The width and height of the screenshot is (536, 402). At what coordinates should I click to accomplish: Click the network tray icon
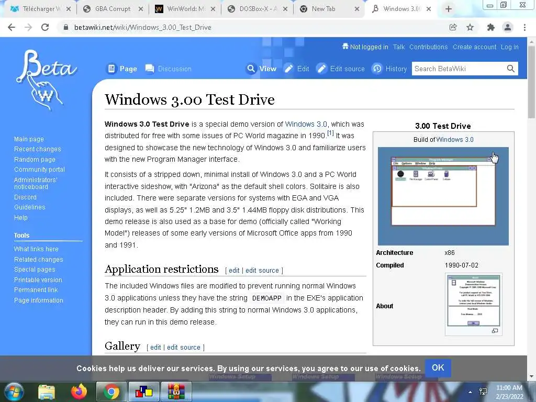(x=483, y=392)
